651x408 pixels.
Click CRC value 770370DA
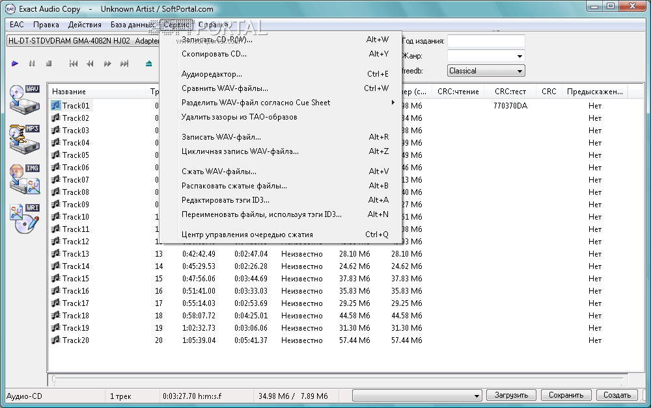(x=510, y=106)
